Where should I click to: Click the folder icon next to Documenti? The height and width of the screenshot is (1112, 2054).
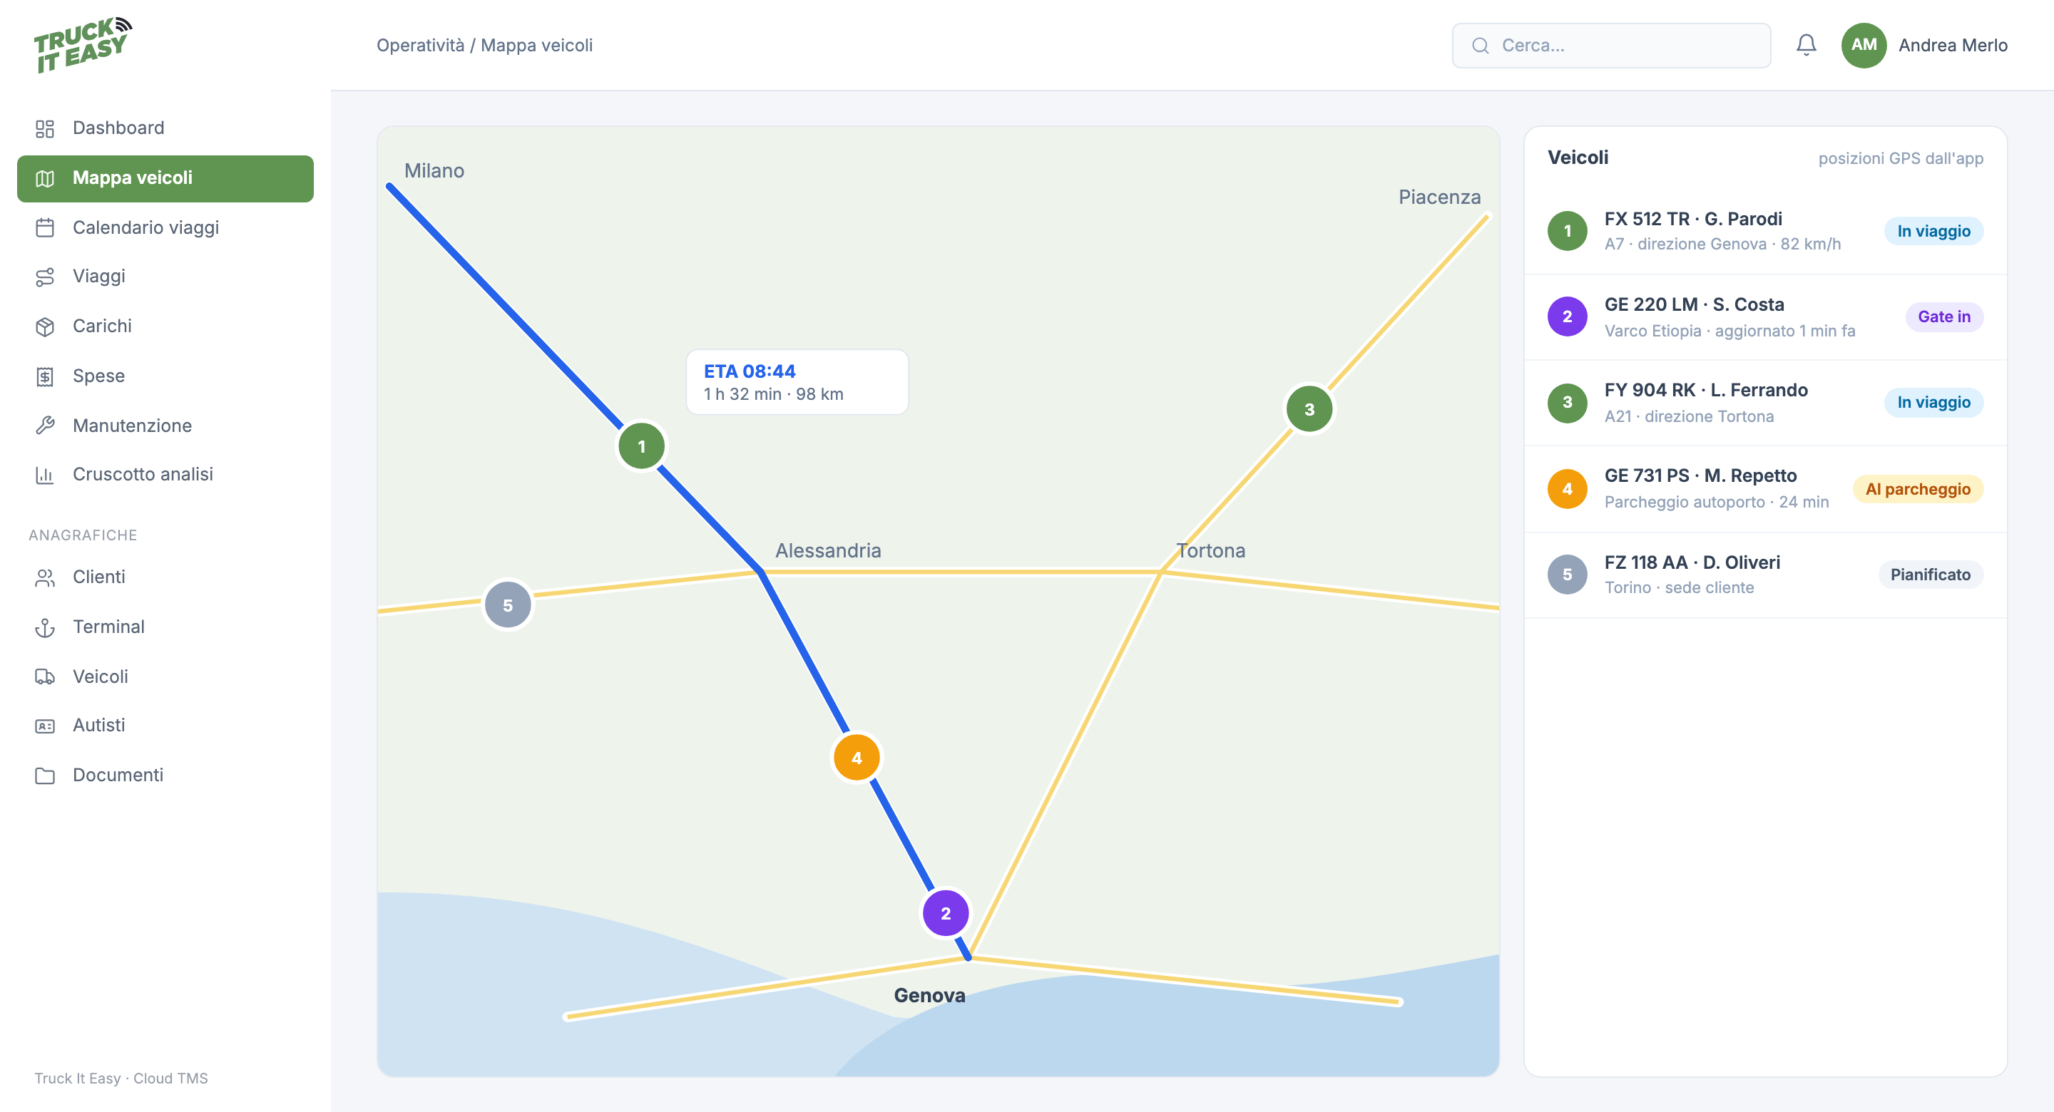(45, 776)
